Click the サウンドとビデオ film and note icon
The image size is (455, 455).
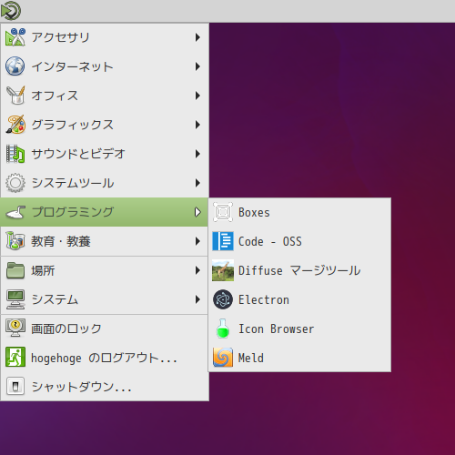pyautogui.click(x=15, y=154)
